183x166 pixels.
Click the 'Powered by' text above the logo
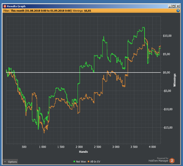pos(163,158)
